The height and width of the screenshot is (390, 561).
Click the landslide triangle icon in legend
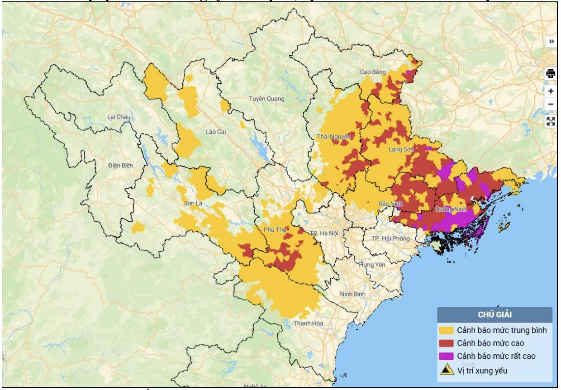[x=447, y=370]
